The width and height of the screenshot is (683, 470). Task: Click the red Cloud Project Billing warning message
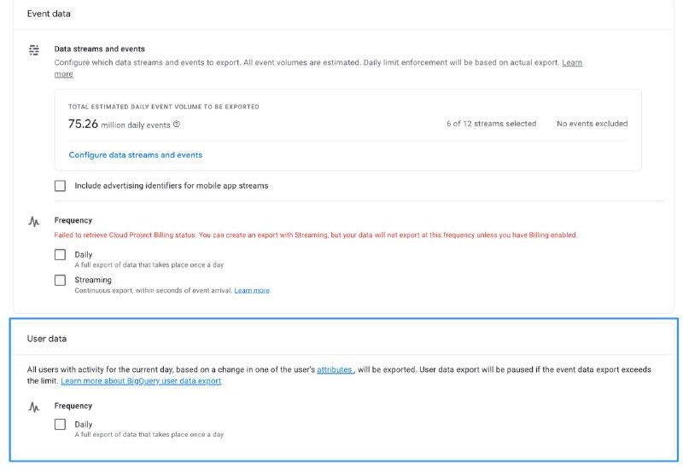(316, 235)
